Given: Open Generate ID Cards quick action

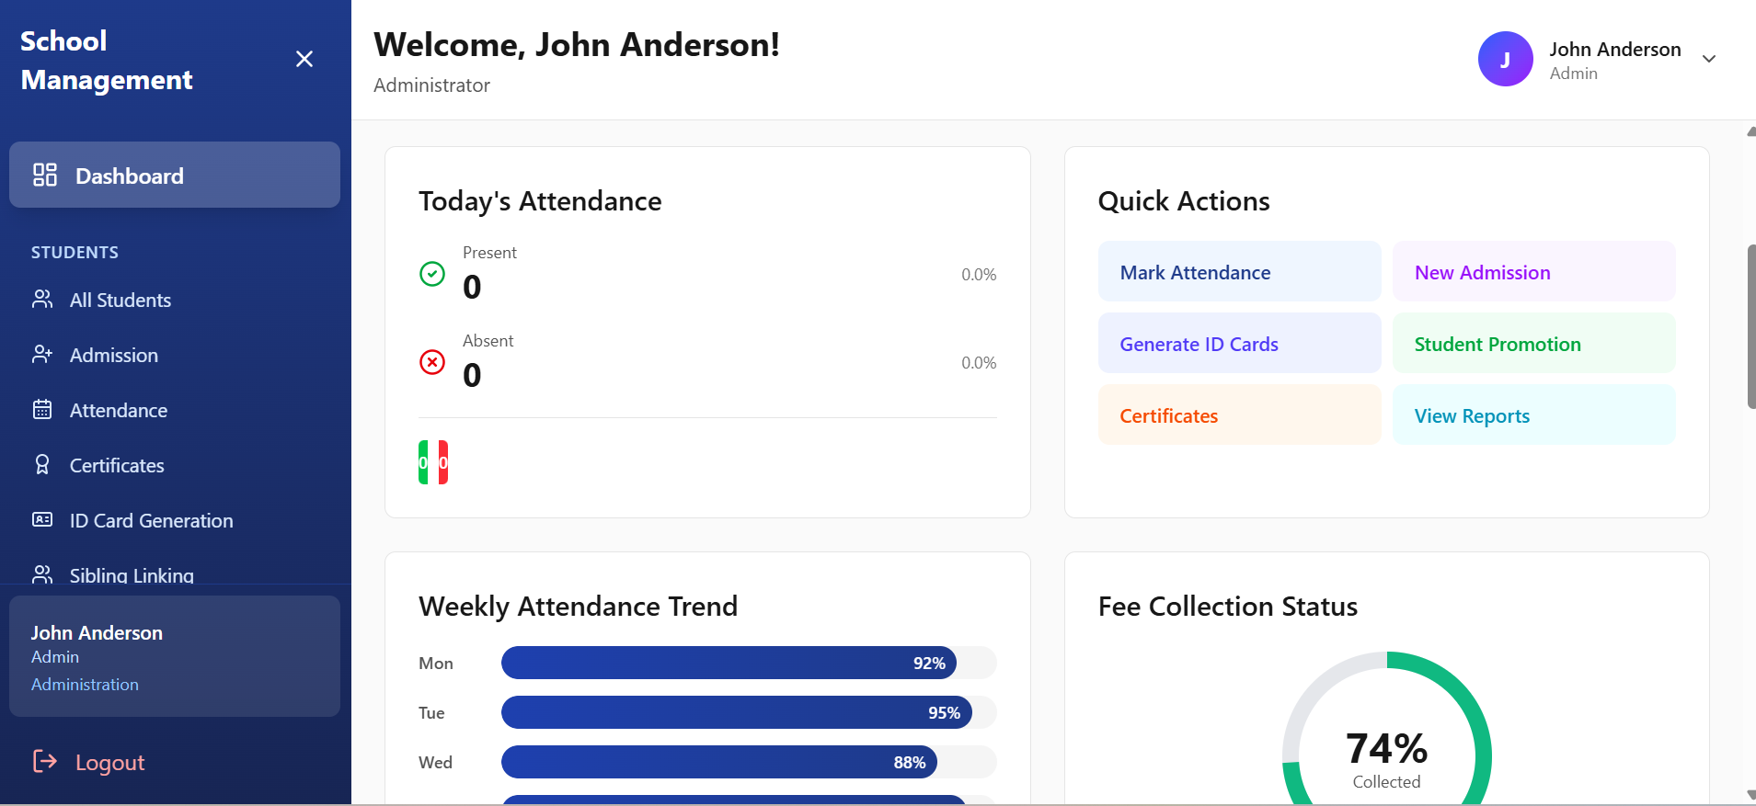Looking at the screenshot, I should point(1239,344).
